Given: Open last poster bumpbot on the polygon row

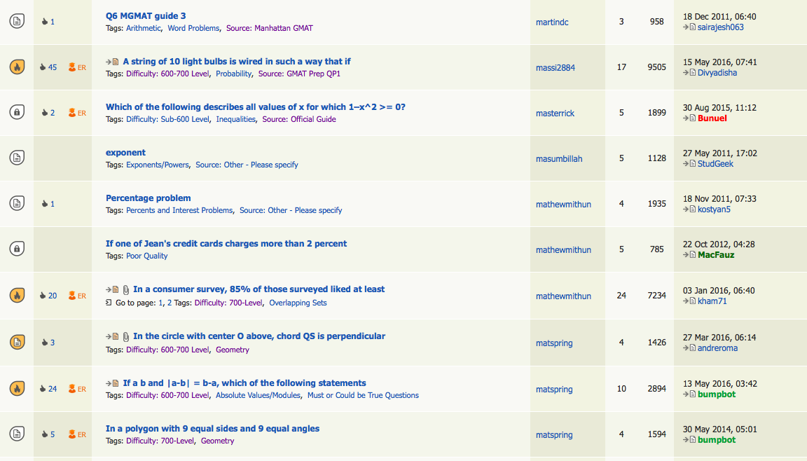Looking at the screenshot, I should pos(717,440).
